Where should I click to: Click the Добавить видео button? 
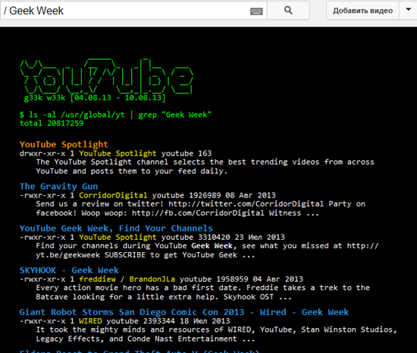tap(362, 11)
